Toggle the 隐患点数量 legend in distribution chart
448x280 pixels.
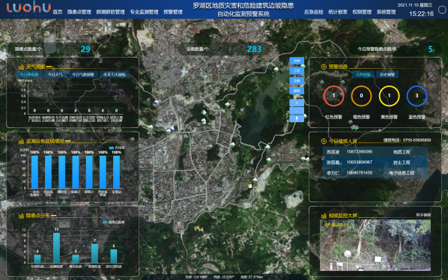(113, 222)
